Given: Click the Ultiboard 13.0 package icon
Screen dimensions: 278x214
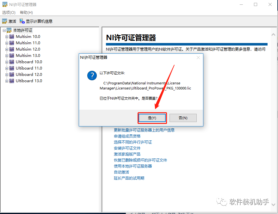Looking at the screenshot, I should 12,81.
